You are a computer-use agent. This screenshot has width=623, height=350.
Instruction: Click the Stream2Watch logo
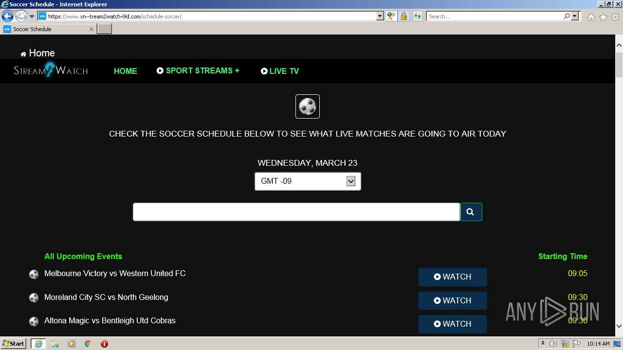click(51, 70)
